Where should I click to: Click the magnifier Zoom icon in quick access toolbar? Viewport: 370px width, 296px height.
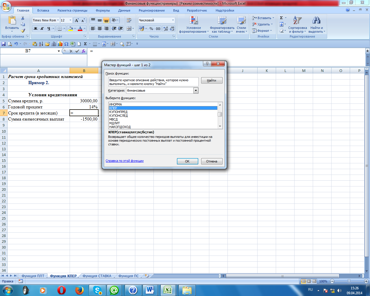coord(122,44)
